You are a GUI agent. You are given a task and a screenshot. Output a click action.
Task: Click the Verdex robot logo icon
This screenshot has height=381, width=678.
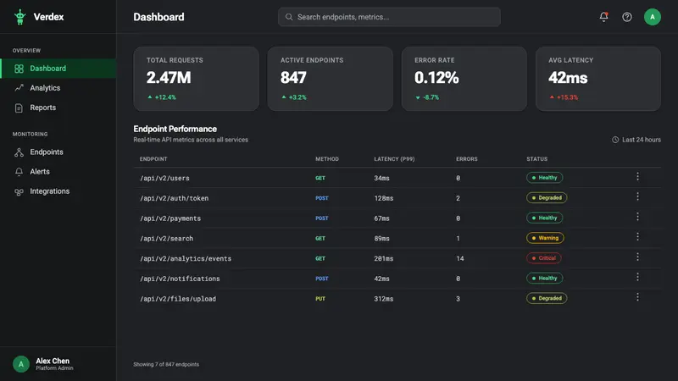tap(19, 17)
